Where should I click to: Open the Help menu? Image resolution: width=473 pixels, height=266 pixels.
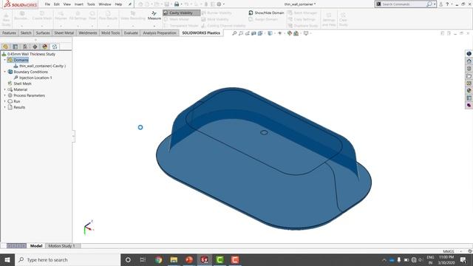point(118,4)
